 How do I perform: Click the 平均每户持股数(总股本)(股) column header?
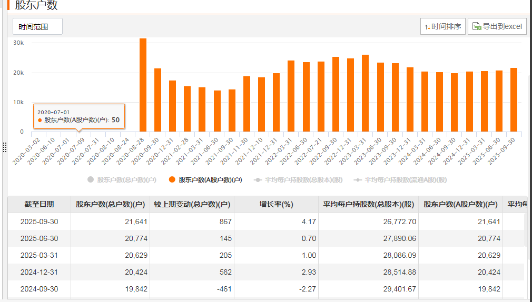point(369,204)
